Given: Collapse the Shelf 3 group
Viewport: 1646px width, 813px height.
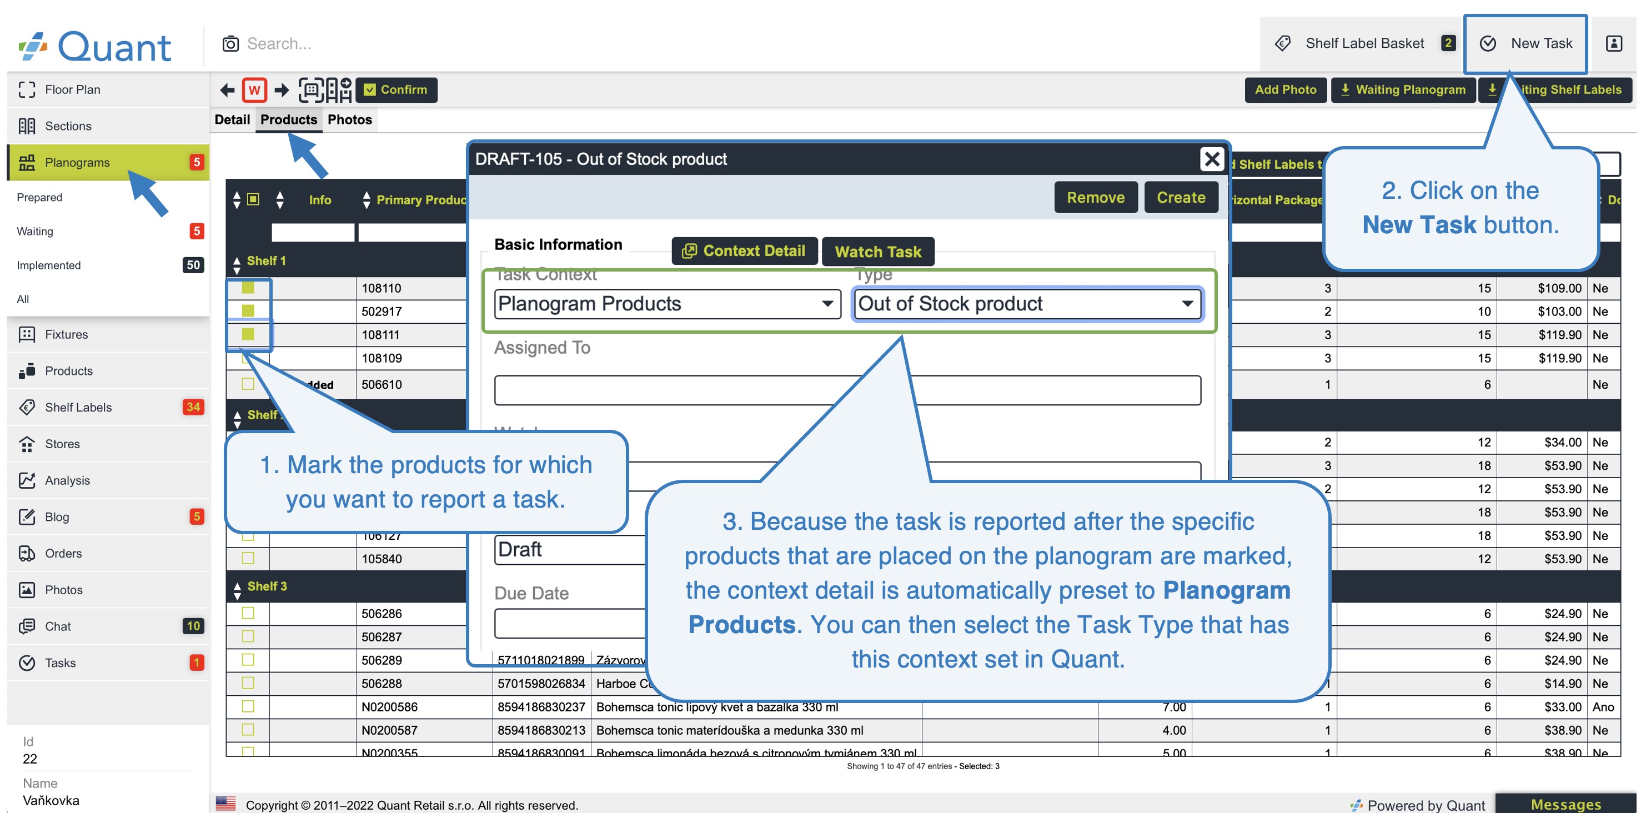Looking at the screenshot, I should [x=237, y=590].
